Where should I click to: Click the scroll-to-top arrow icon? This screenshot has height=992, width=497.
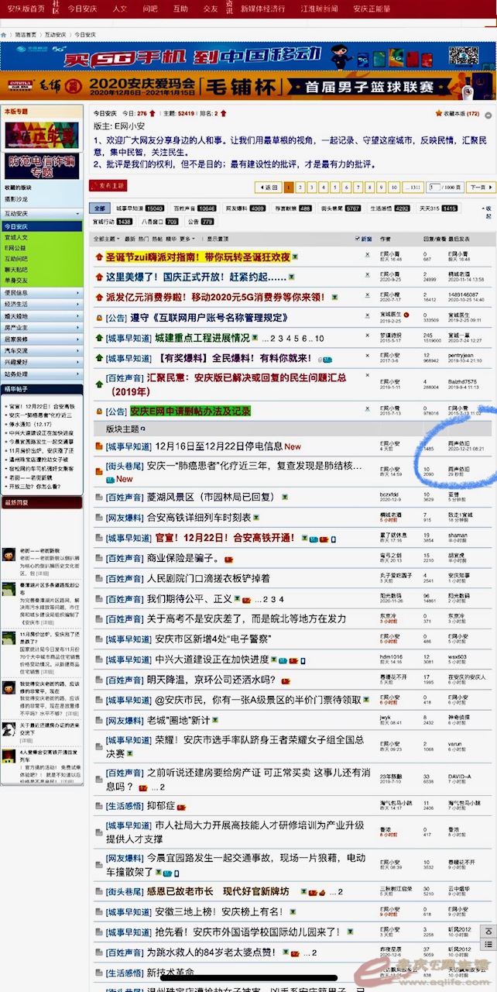click(x=488, y=932)
